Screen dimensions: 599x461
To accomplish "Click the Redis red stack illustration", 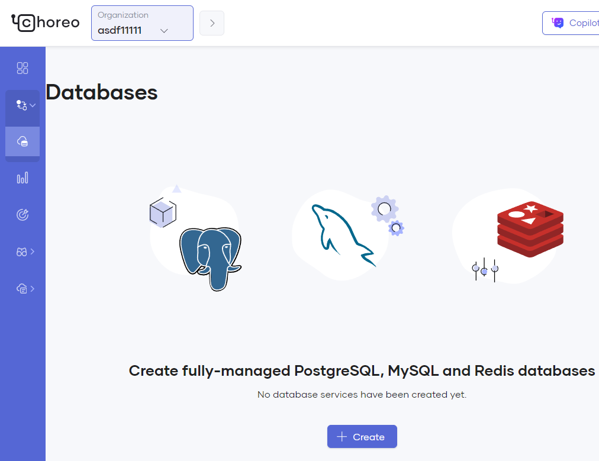I will pos(530,229).
